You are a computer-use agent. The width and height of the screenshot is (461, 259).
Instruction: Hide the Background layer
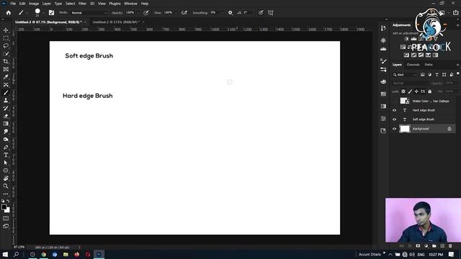394,129
